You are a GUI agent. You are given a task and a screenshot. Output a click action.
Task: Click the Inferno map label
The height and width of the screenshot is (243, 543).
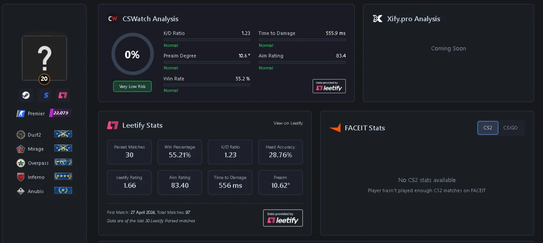pyautogui.click(x=36, y=177)
